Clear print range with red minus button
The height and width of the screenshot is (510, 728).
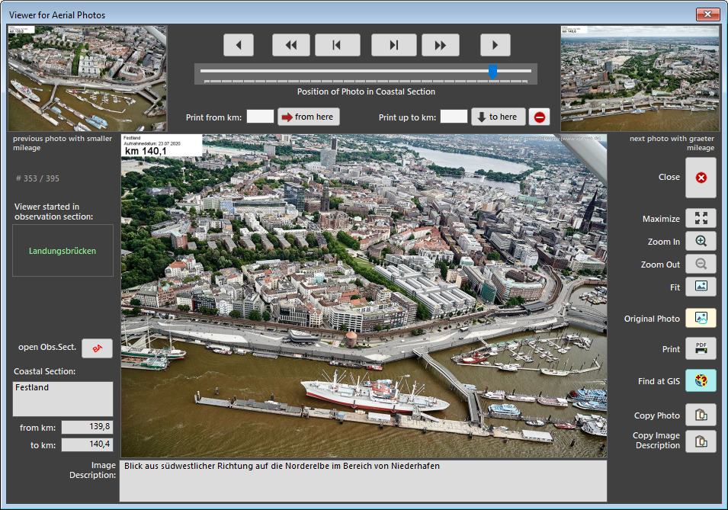(x=540, y=117)
